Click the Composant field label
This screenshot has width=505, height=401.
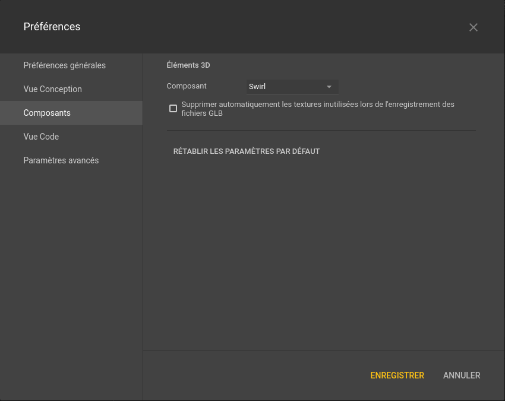[187, 86]
